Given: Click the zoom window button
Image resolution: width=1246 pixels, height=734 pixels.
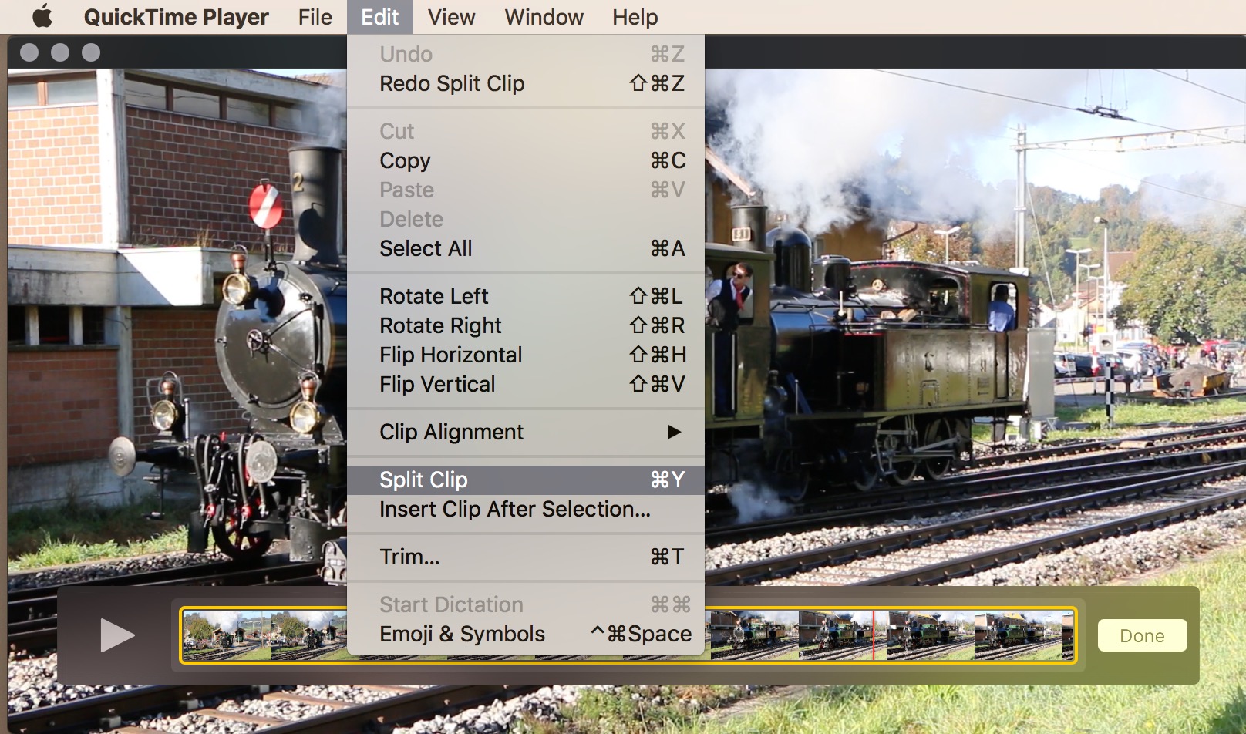Looking at the screenshot, I should (x=91, y=52).
